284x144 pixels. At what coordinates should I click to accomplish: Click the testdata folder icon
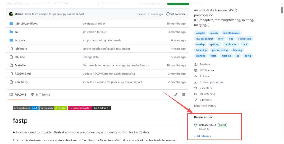tap(11, 40)
